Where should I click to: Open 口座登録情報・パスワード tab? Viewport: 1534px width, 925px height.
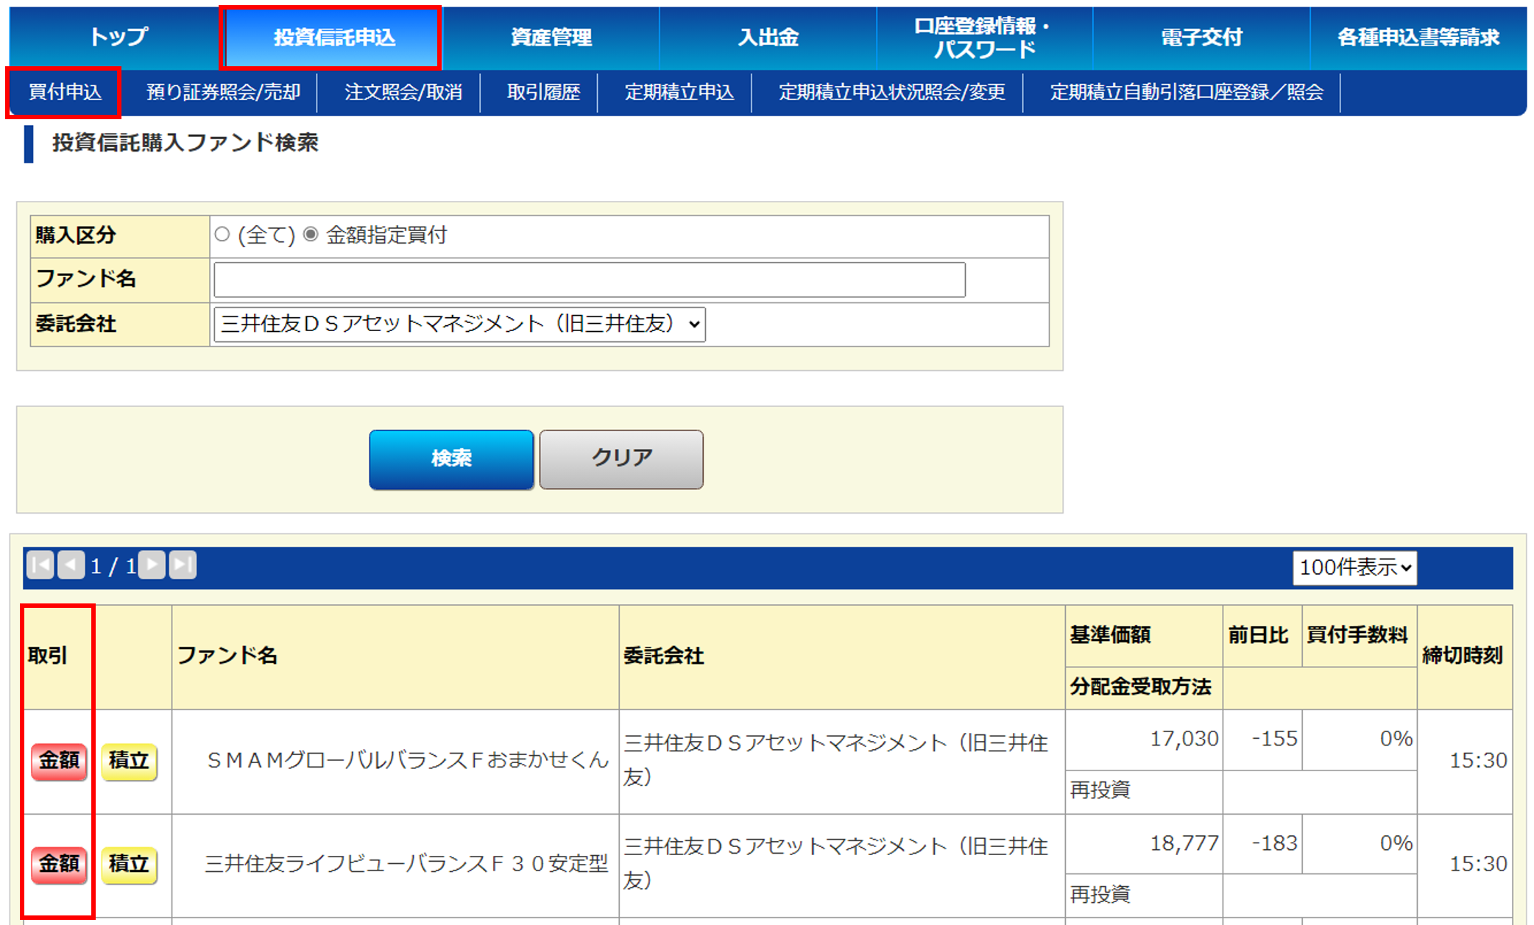[984, 38]
